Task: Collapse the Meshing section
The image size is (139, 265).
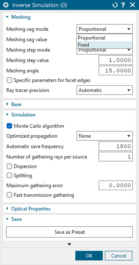Action: coord(7,17)
